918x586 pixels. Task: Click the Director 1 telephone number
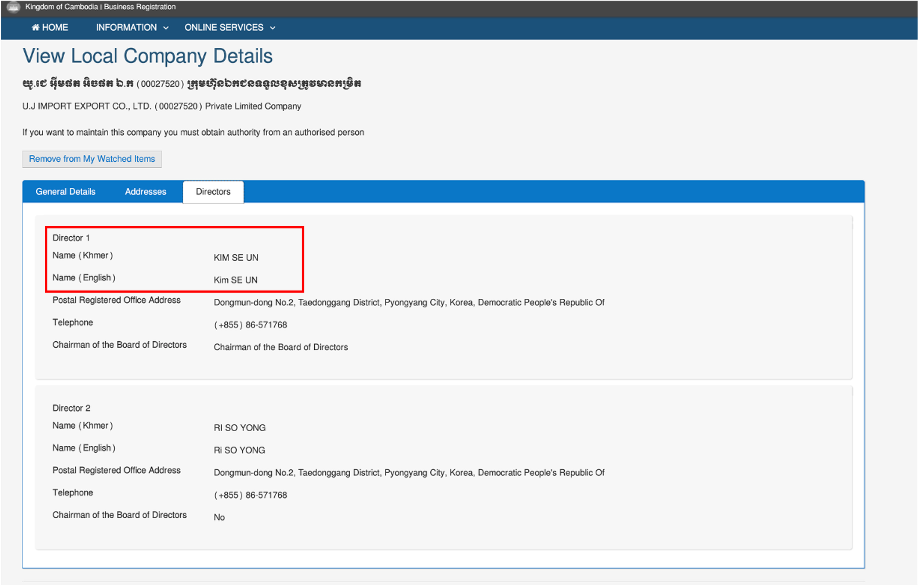tap(250, 325)
